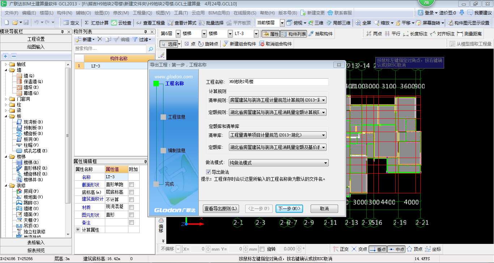Check 附加 box for 备注 row
The height and width of the screenshot is (263, 494).
(x=132, y=222)
